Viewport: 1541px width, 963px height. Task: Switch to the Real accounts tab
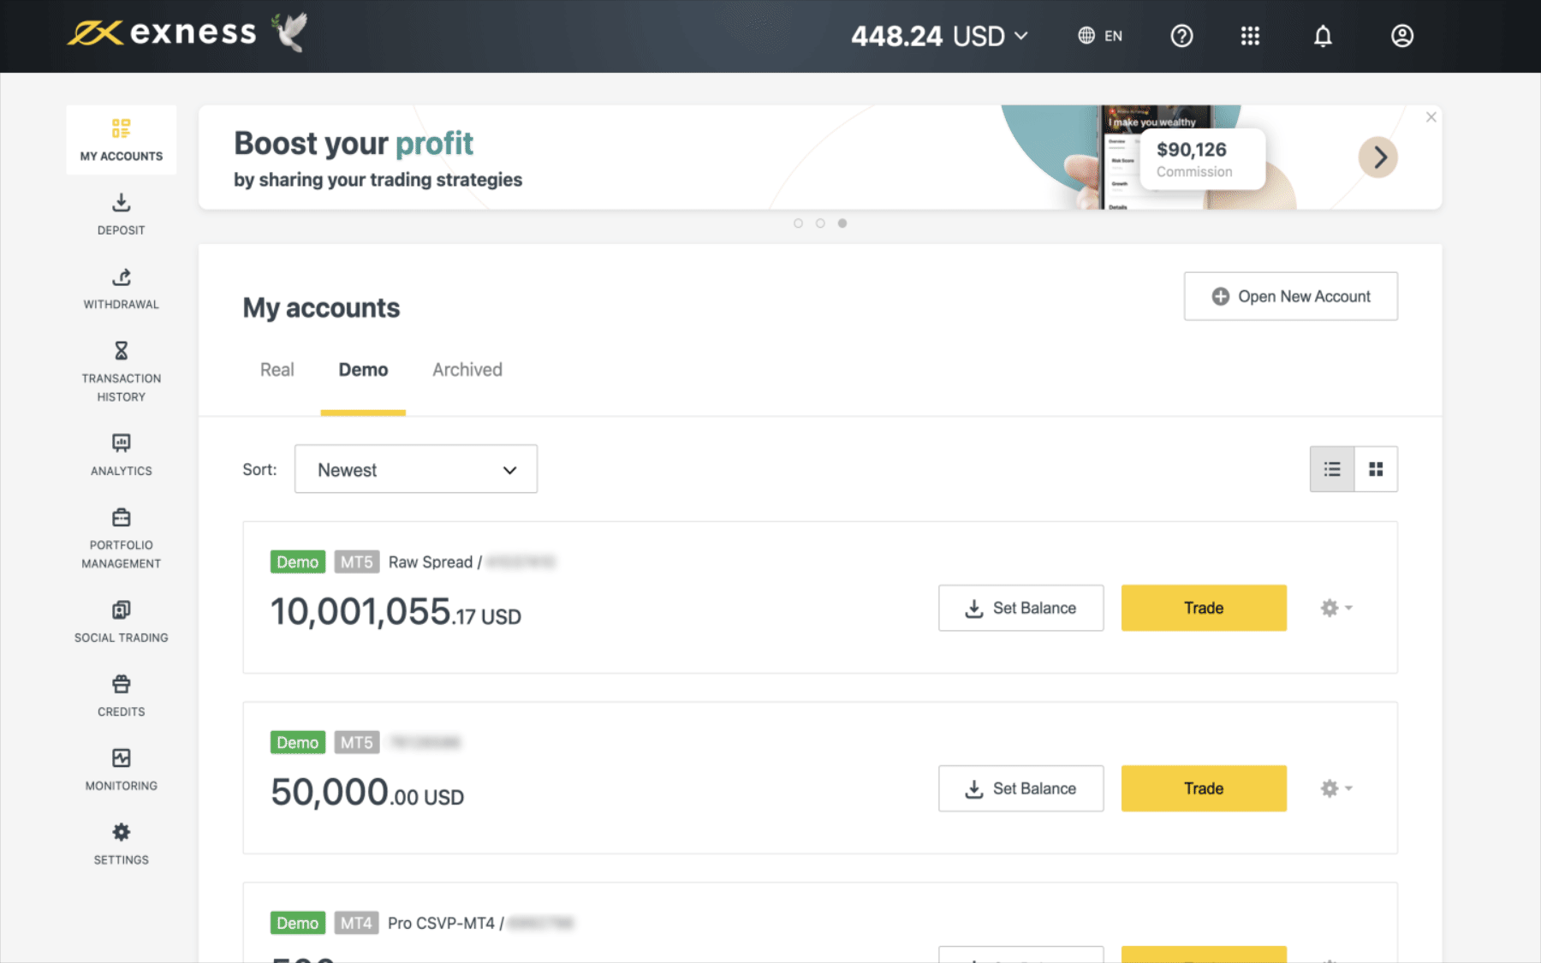[x=277, y=370]
